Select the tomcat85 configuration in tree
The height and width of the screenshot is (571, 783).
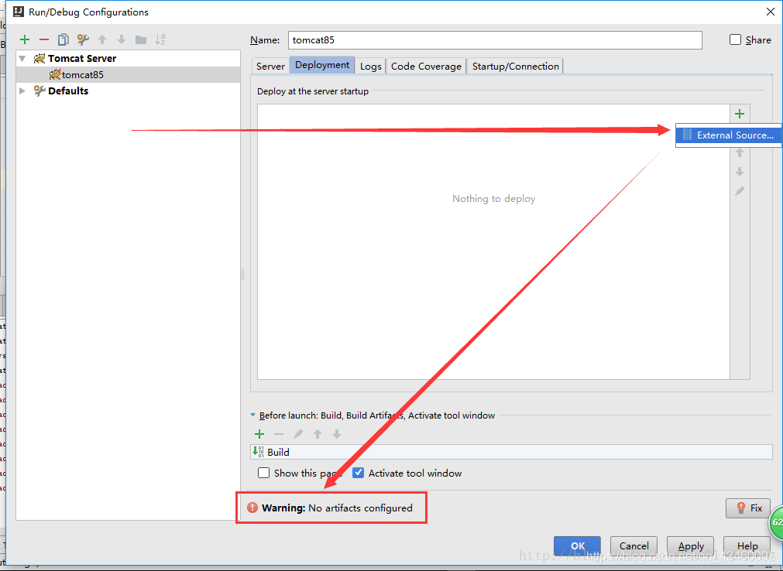point(128,75)
